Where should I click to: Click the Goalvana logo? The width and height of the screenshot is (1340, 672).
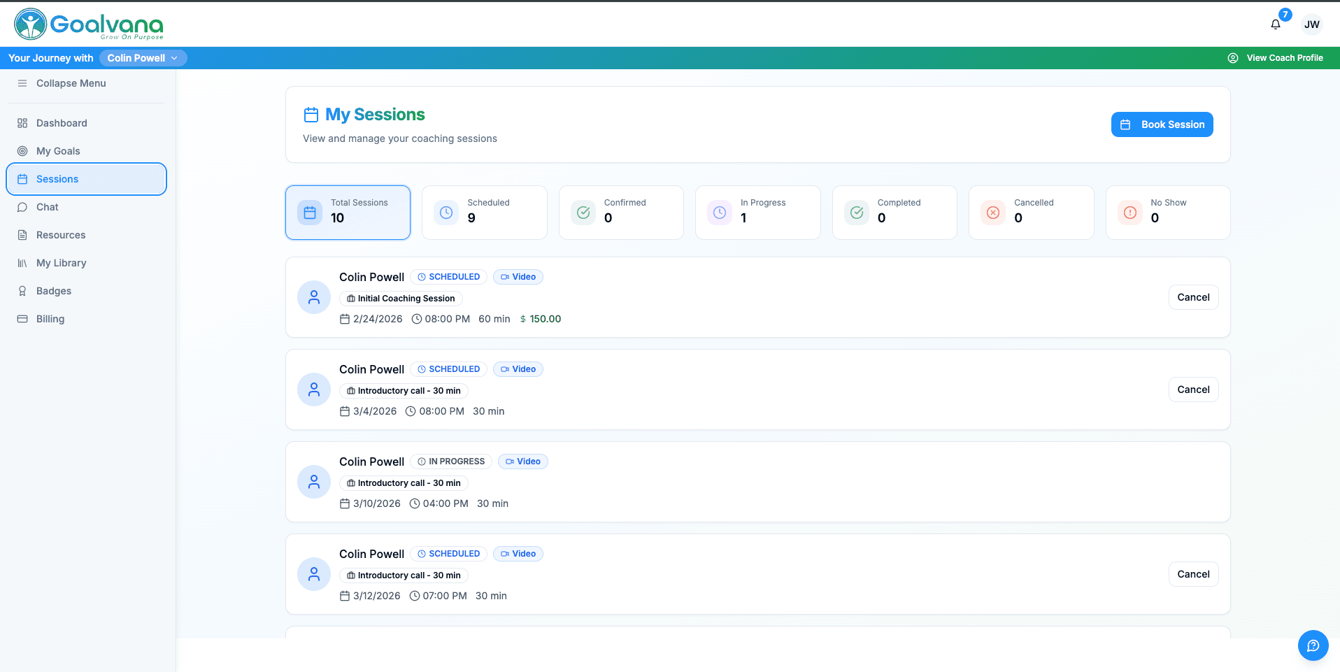point(89,24)
